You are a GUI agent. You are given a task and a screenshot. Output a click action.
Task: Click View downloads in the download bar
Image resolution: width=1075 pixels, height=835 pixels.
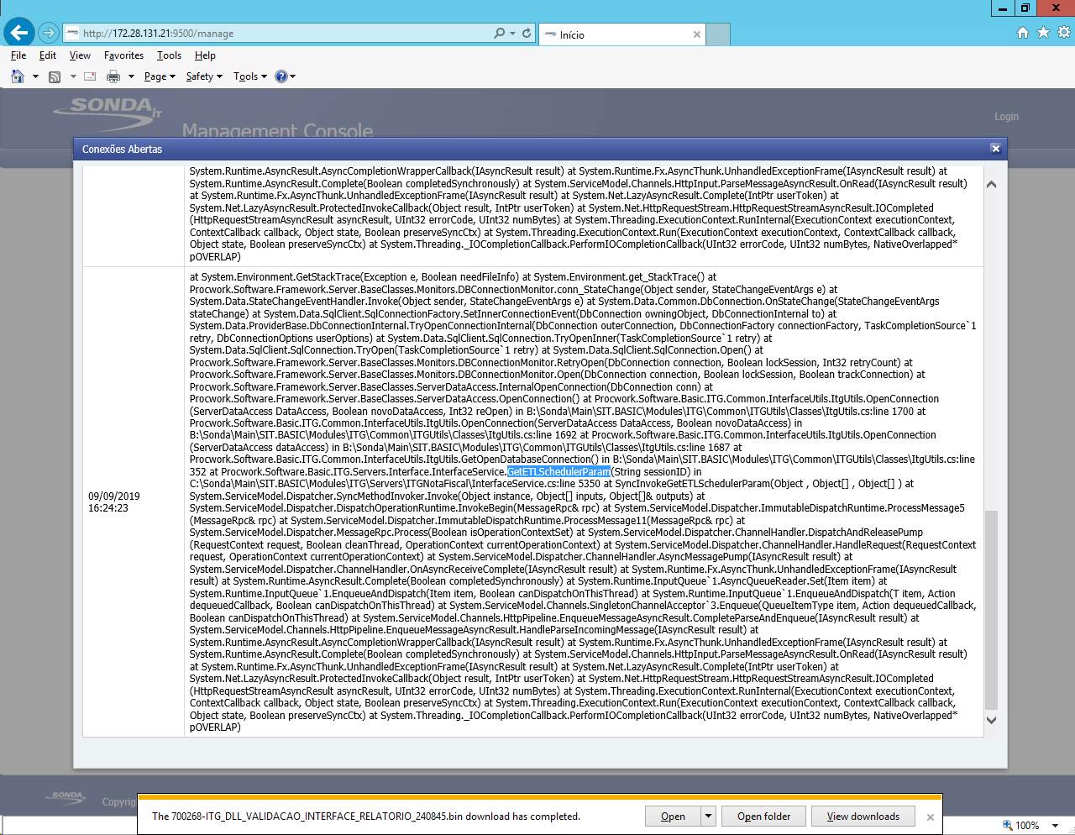click(x=863, y=817)
